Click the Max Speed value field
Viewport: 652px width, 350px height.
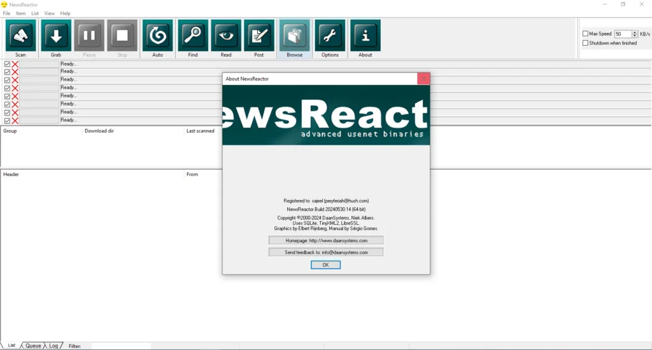point(623,34)
